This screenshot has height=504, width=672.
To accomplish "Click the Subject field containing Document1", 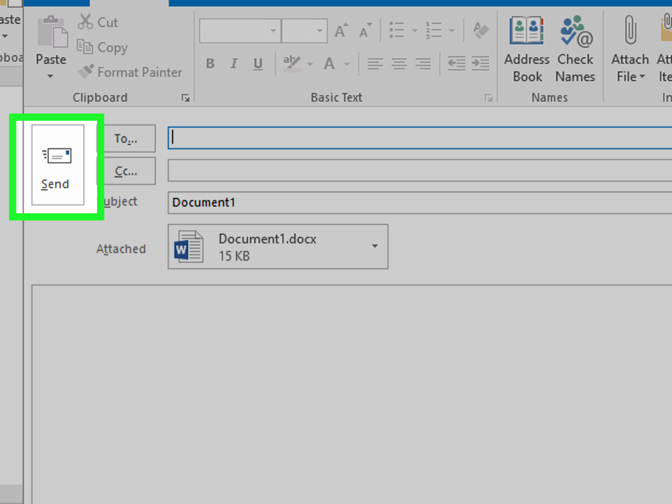I will 419,203.
